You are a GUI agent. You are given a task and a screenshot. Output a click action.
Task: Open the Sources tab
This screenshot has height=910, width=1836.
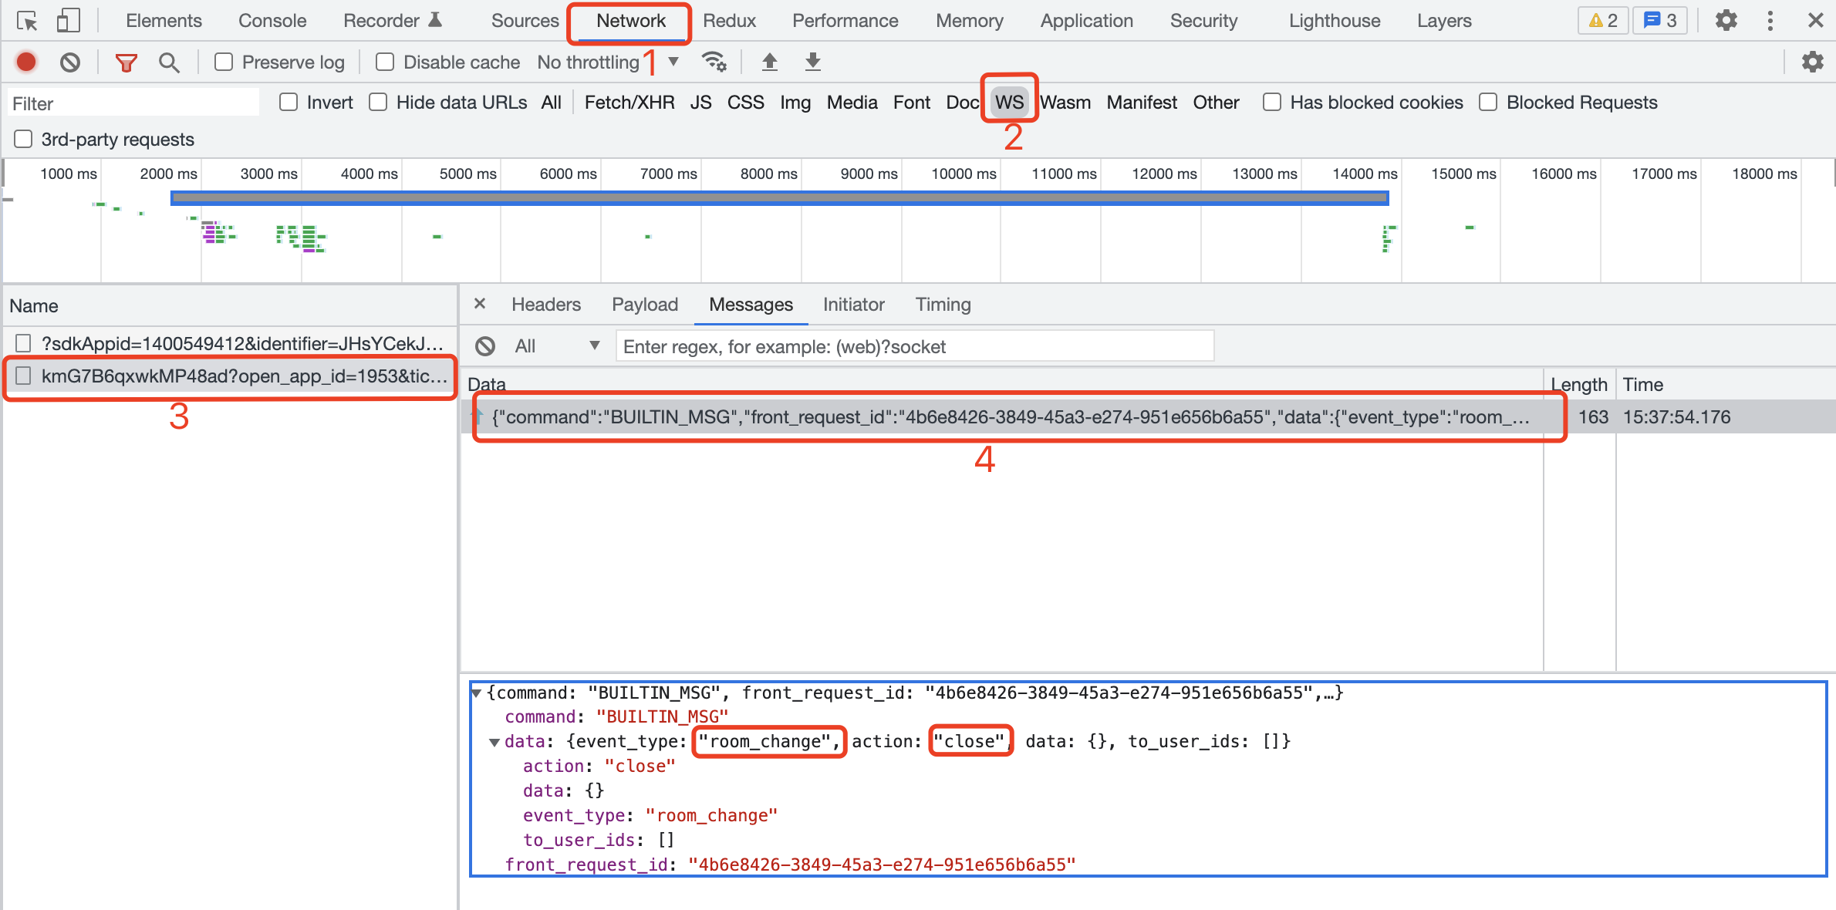point(525,21)
